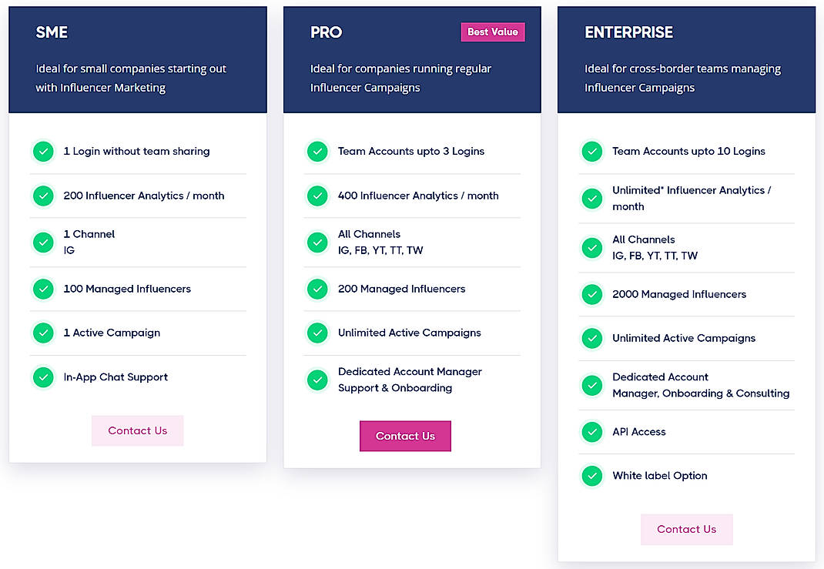Click Contact Us under the SME plan
This screenshot has height=569, width=824.
(137, 430)
